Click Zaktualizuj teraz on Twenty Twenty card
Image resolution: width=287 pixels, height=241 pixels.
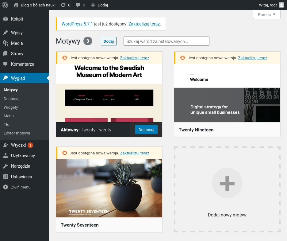pyautogui.click(x=135, y=58)
